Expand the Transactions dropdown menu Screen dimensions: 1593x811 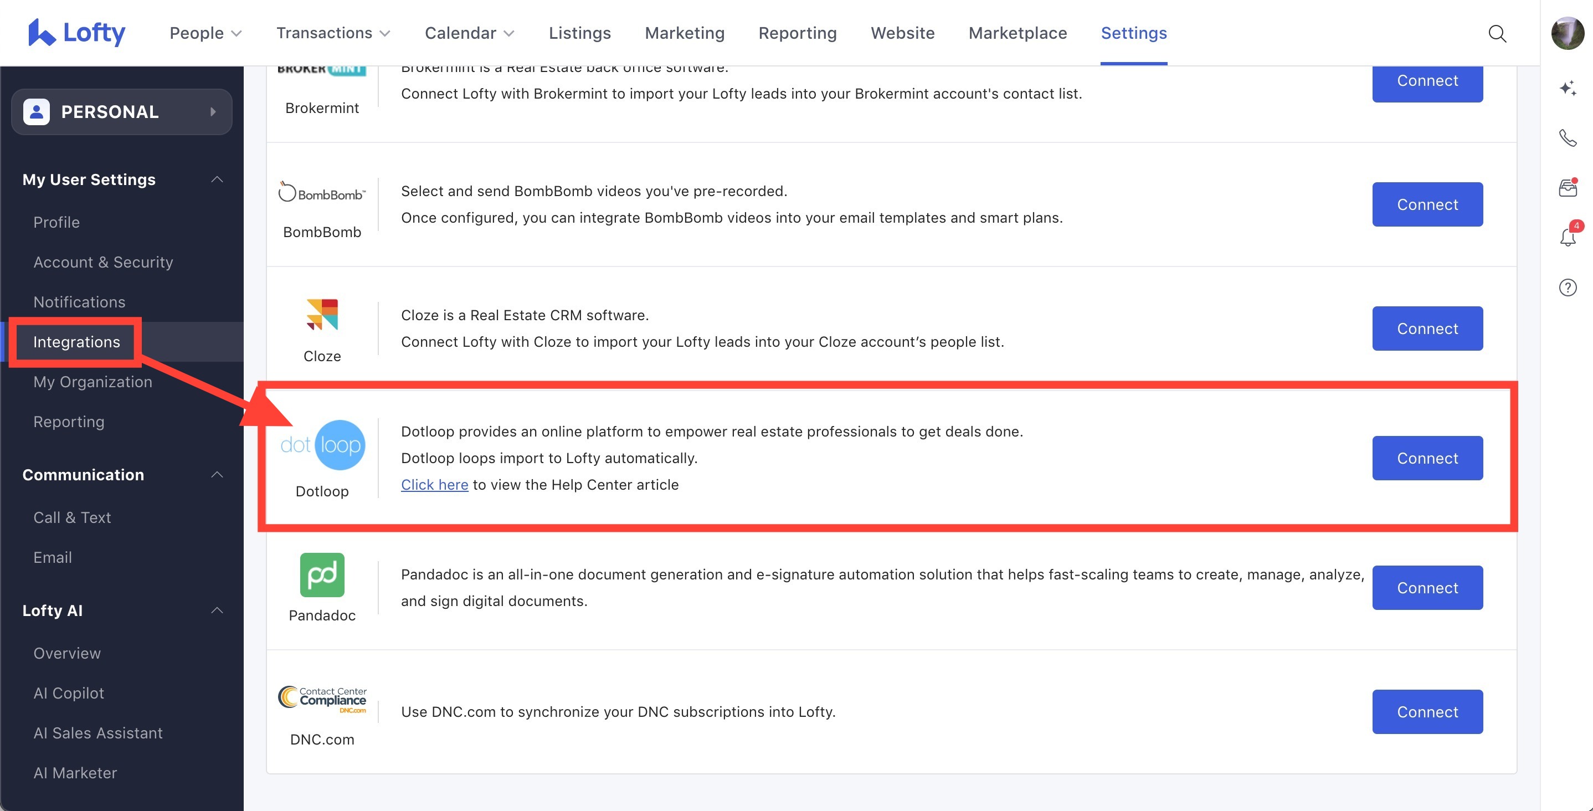click(333, 33)
